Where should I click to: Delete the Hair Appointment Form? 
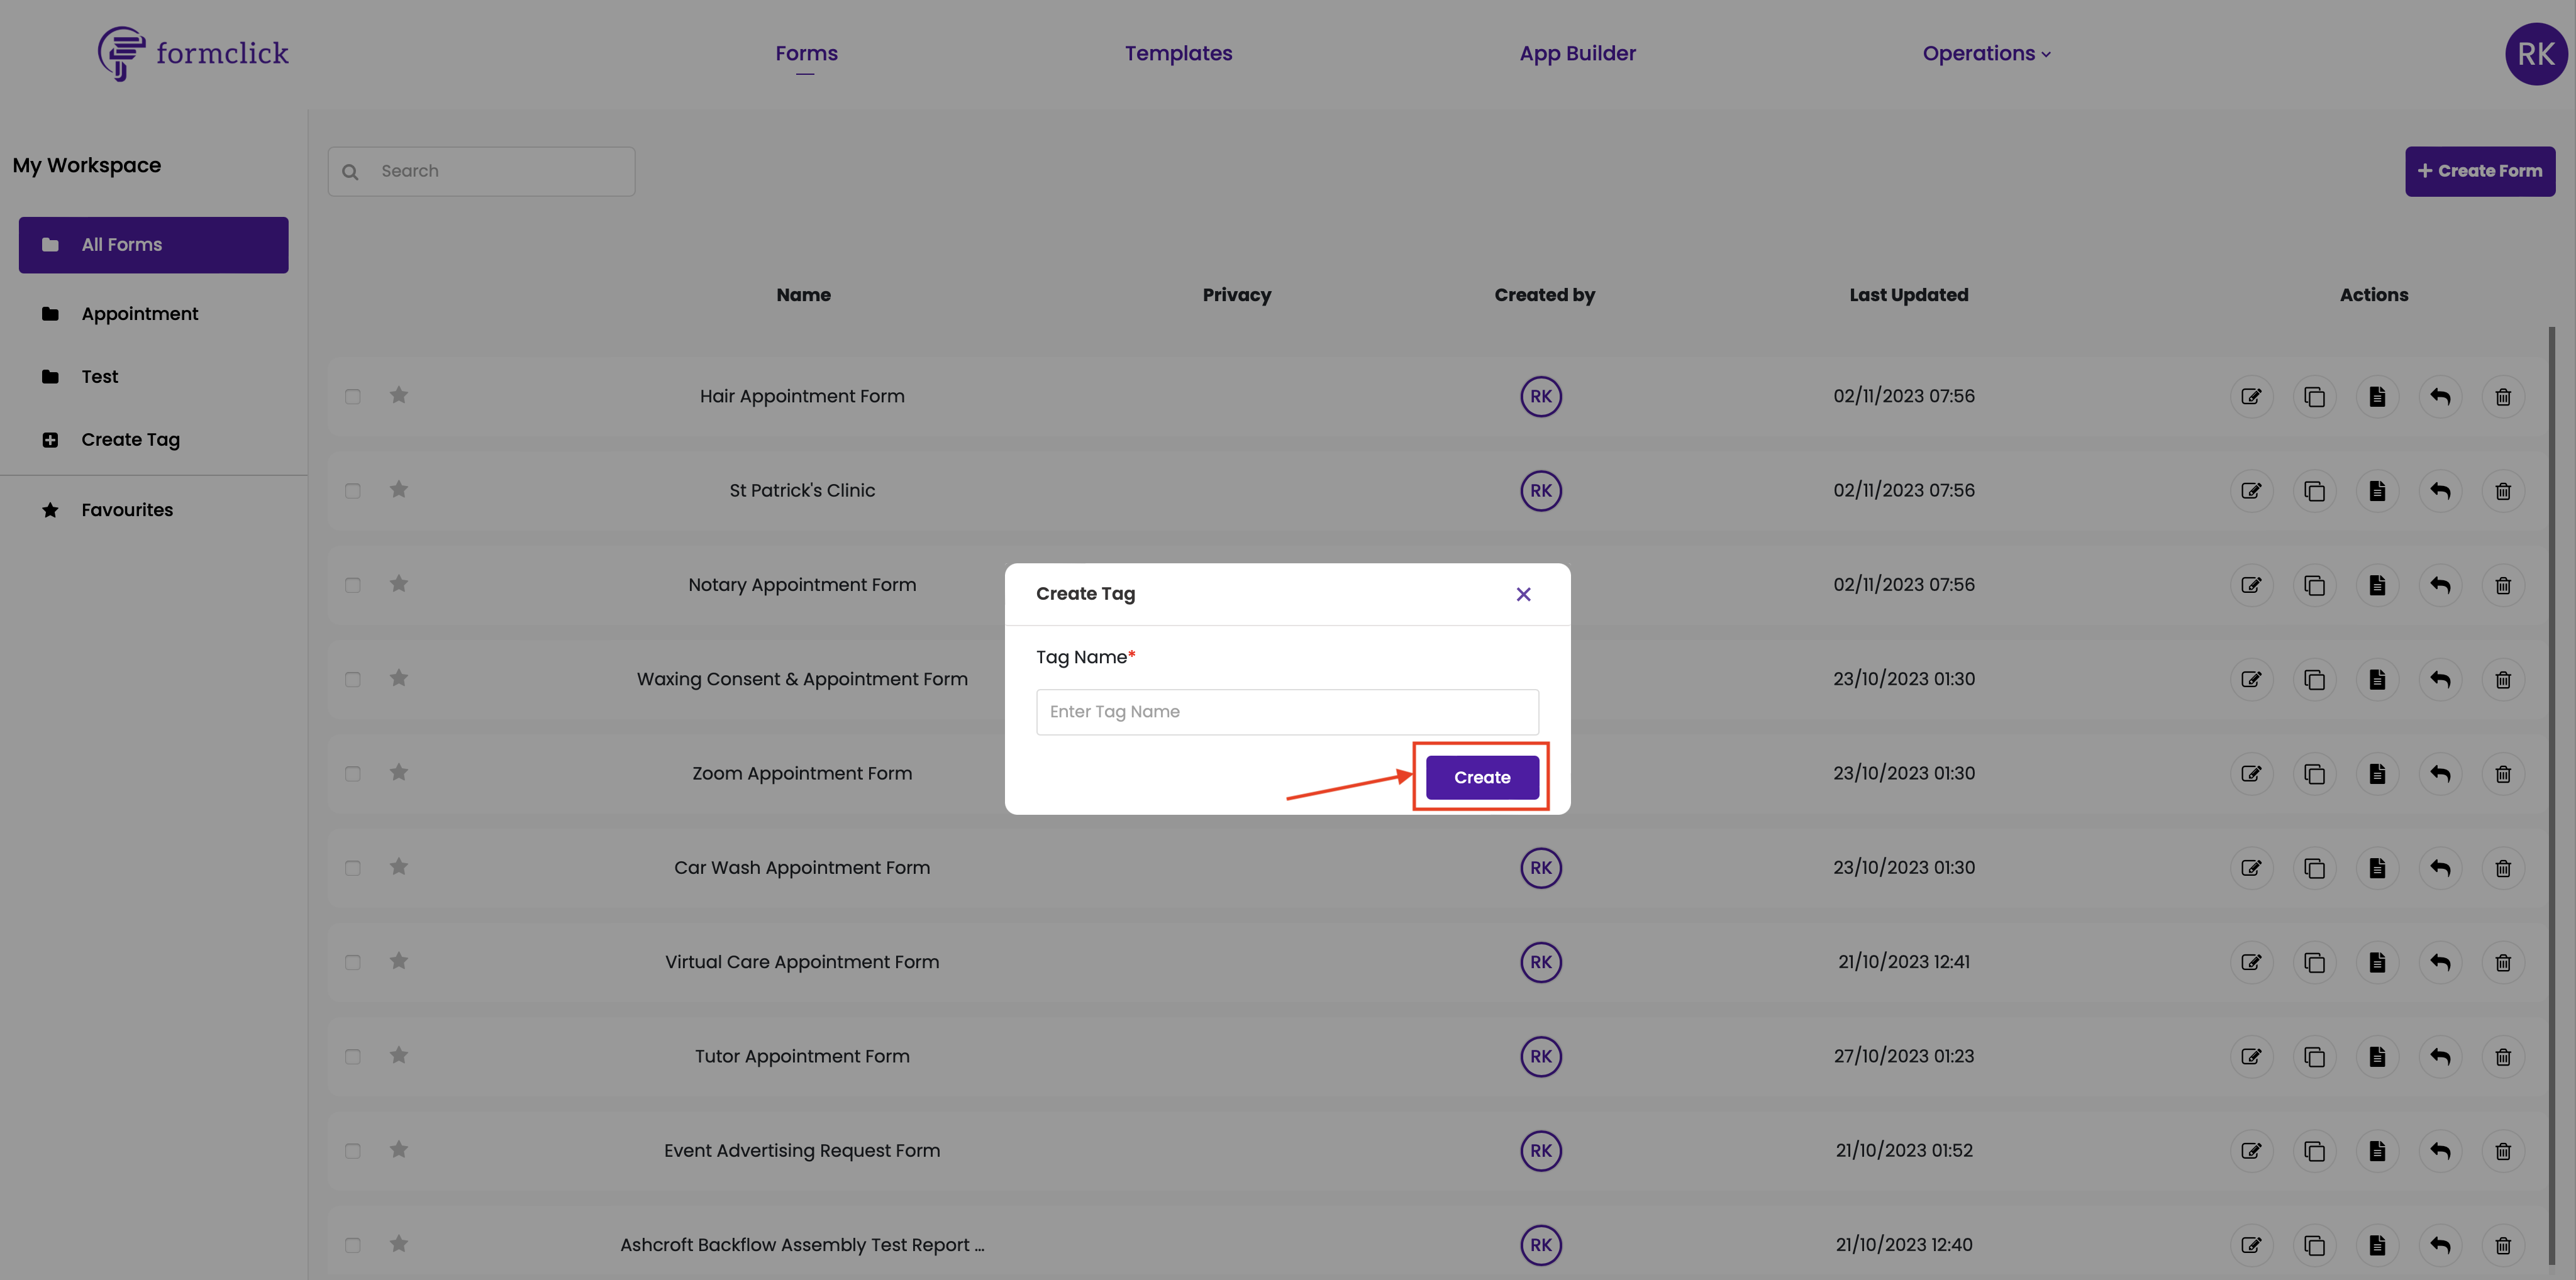click(x=2503, y=397)
